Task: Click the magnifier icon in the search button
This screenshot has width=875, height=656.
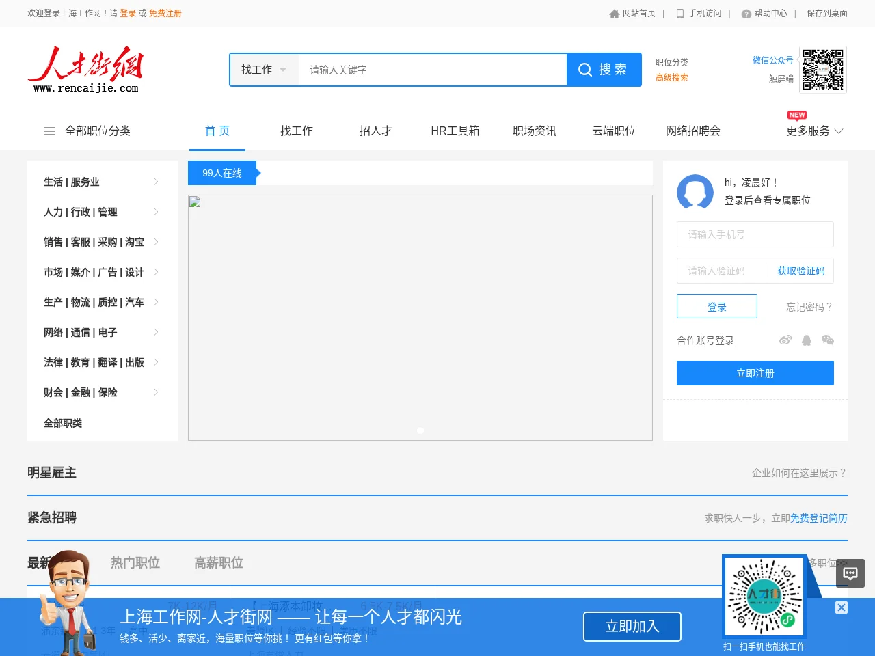Action: point(585,70)
